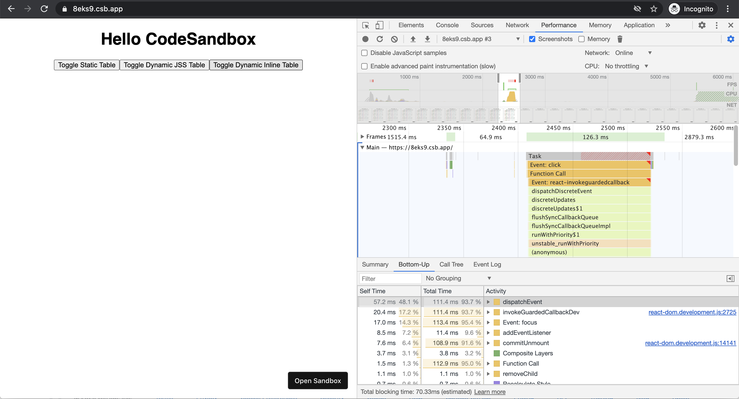Open the Memory panel tab
Image resolution: width=739 pixels, height=399 pixels.
600,25
